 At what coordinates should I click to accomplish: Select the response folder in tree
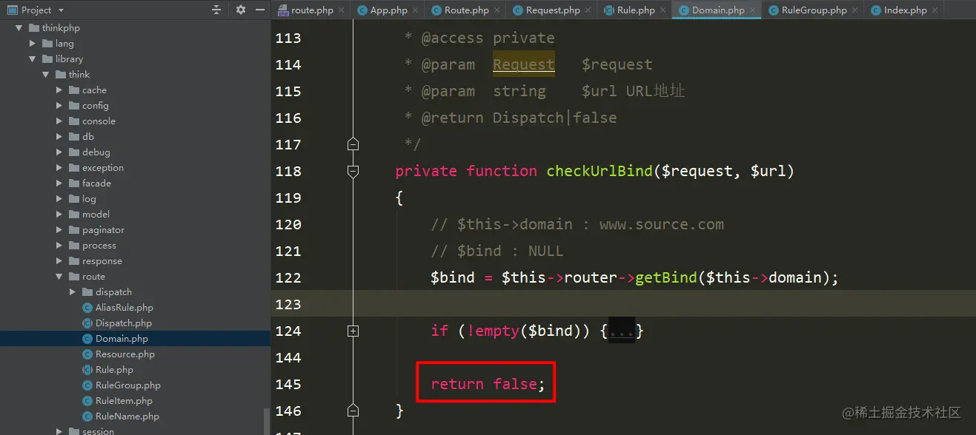tap(102, 261)
